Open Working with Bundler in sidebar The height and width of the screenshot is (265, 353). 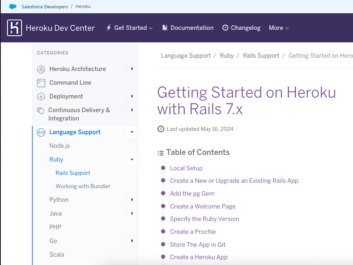[83, 186]
